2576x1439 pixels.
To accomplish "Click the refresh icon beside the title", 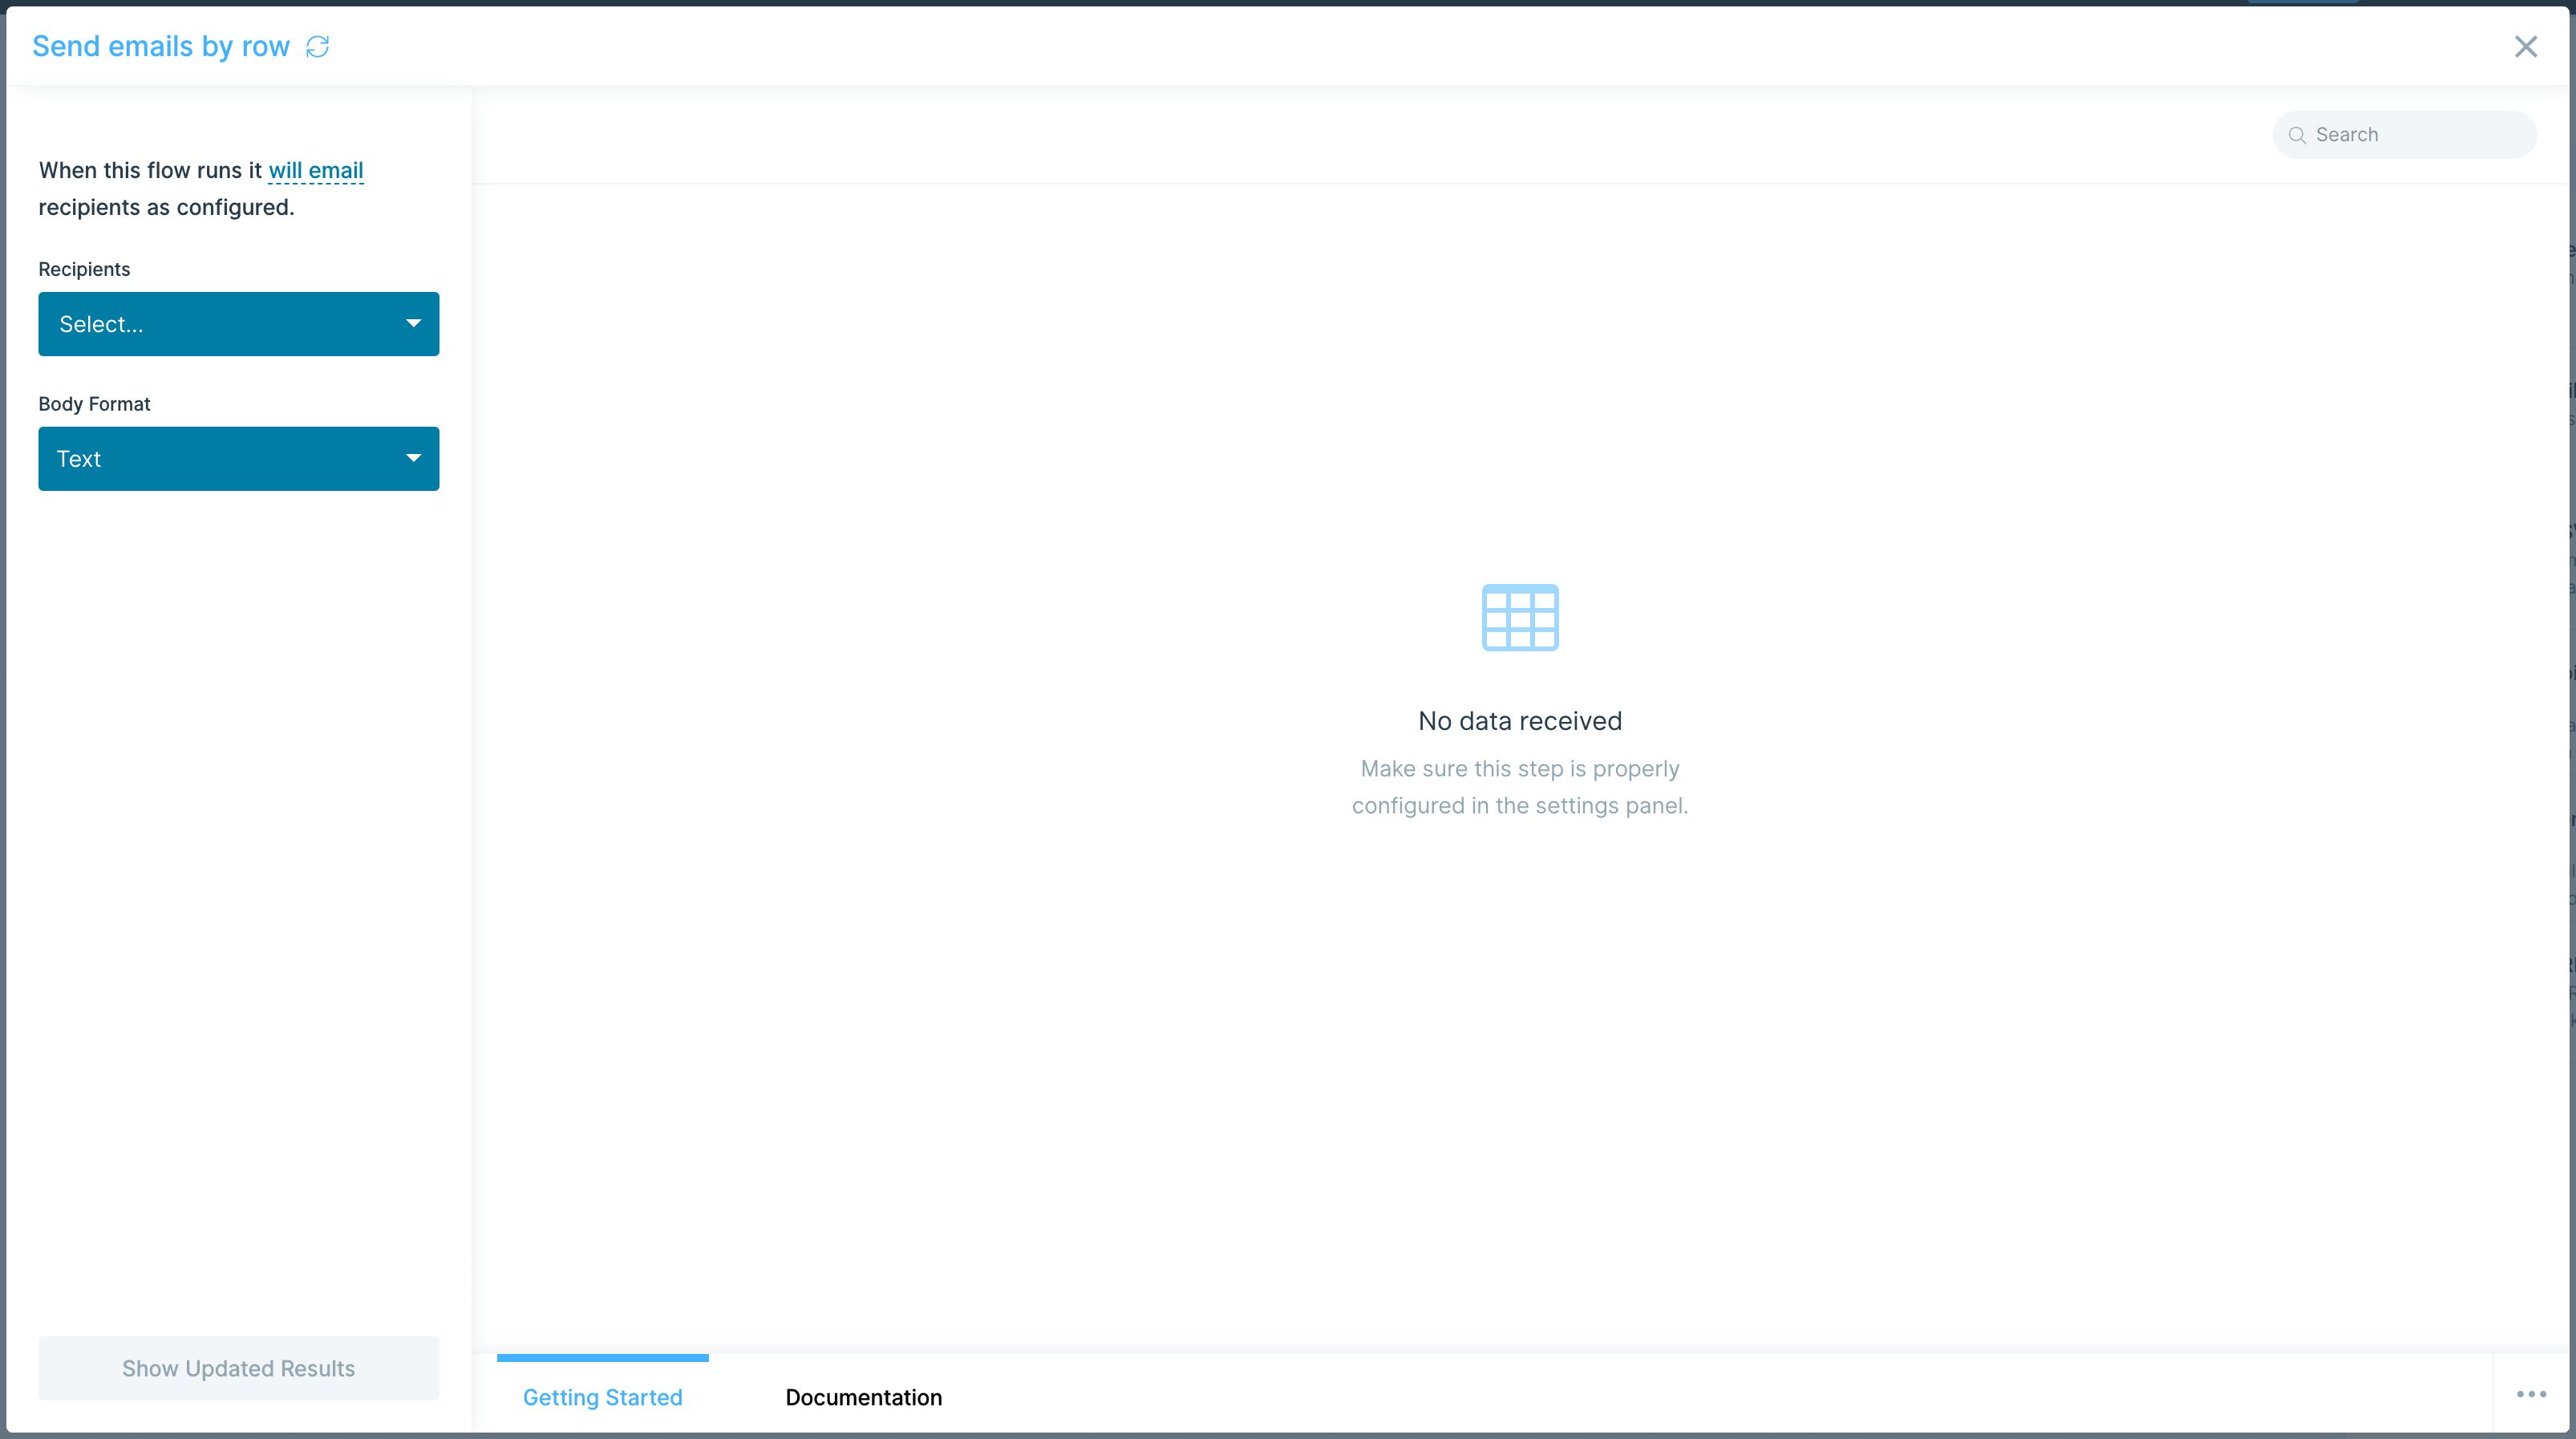I will click(x=317, y=46).
